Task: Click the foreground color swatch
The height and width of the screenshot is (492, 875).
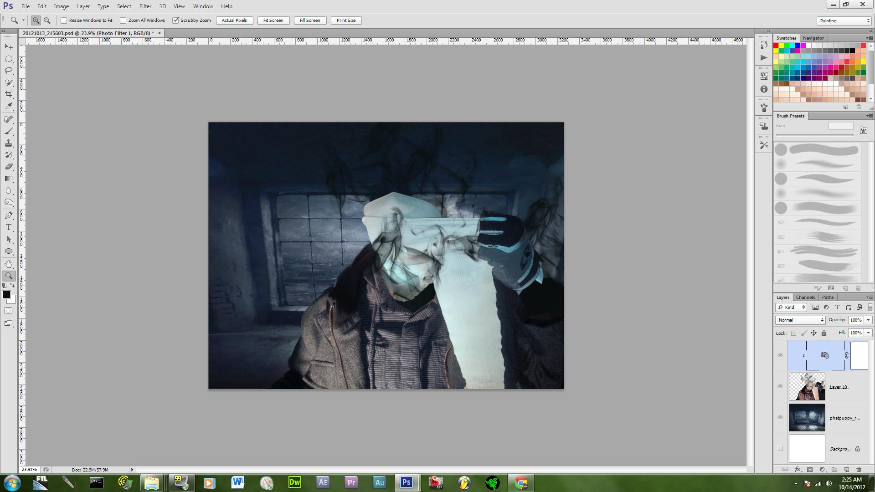Action: [6, 295]
